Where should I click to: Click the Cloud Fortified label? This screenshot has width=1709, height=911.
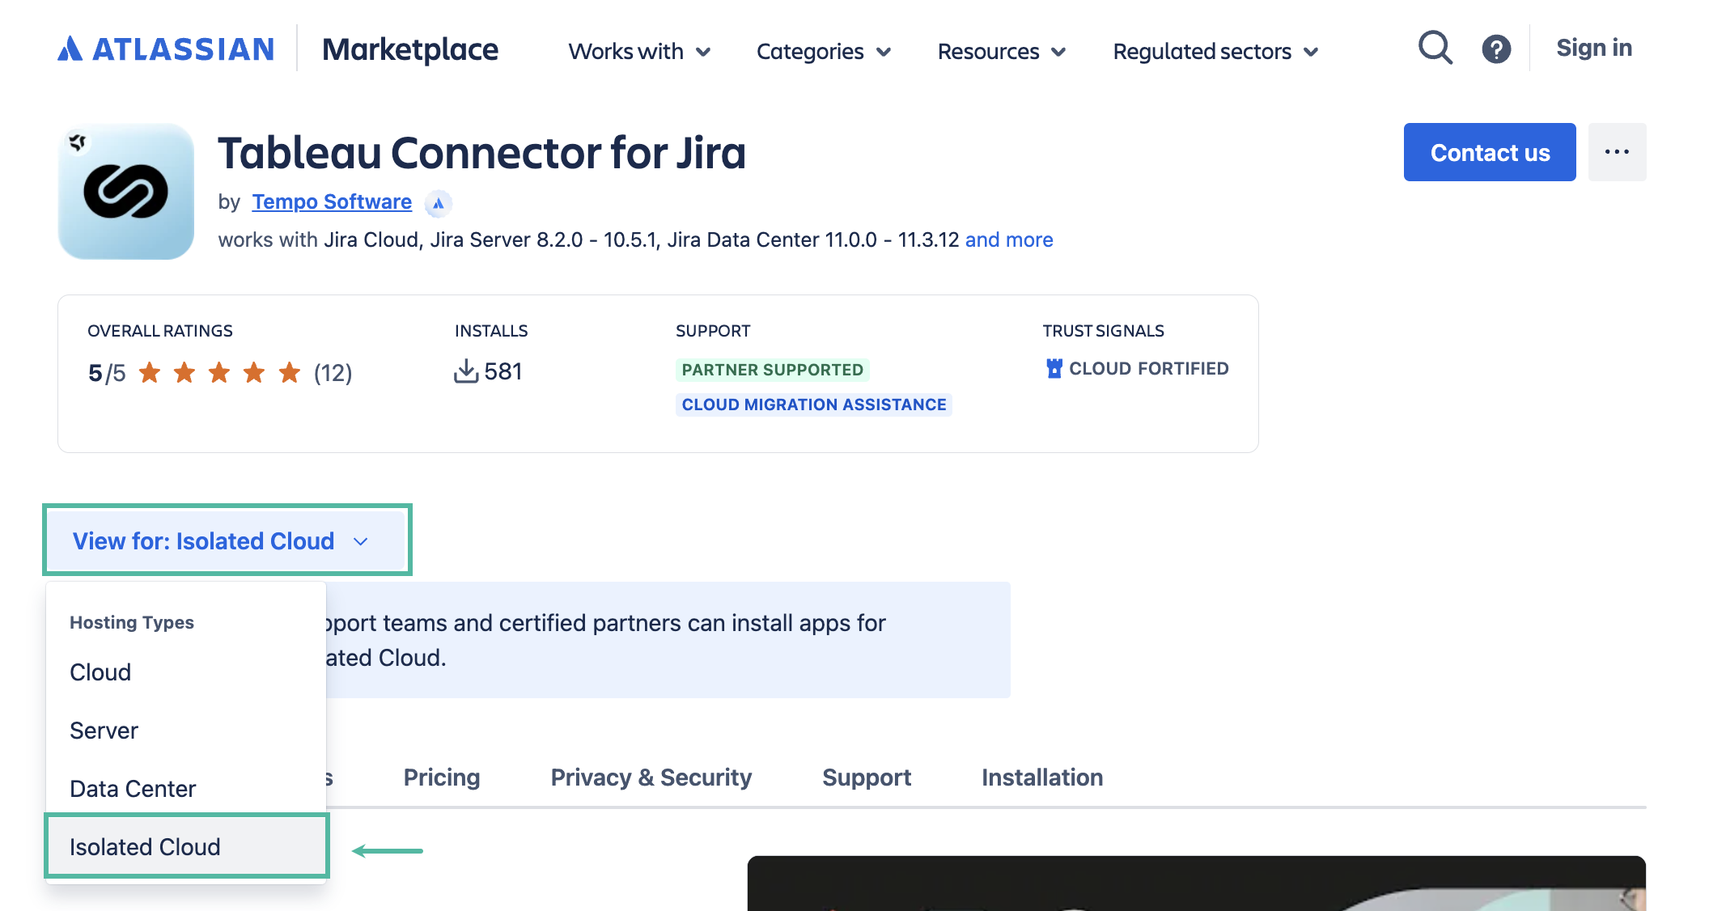pyautogui.click(x=1149, y=369)
